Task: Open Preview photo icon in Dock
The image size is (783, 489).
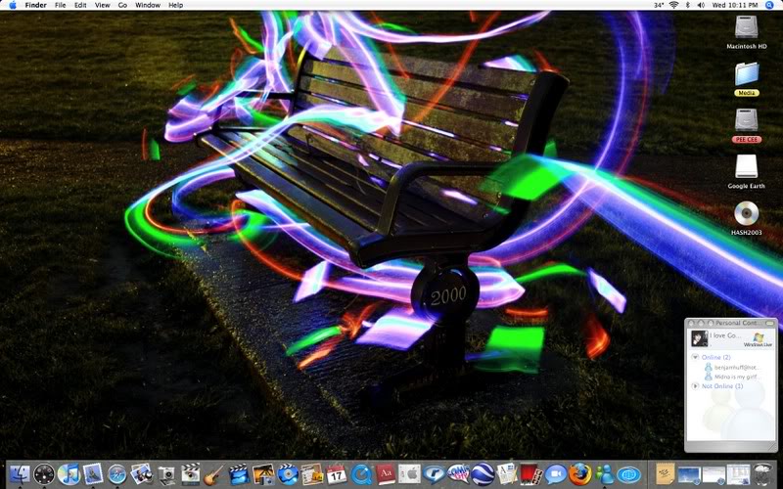Action: pos(263,474)
